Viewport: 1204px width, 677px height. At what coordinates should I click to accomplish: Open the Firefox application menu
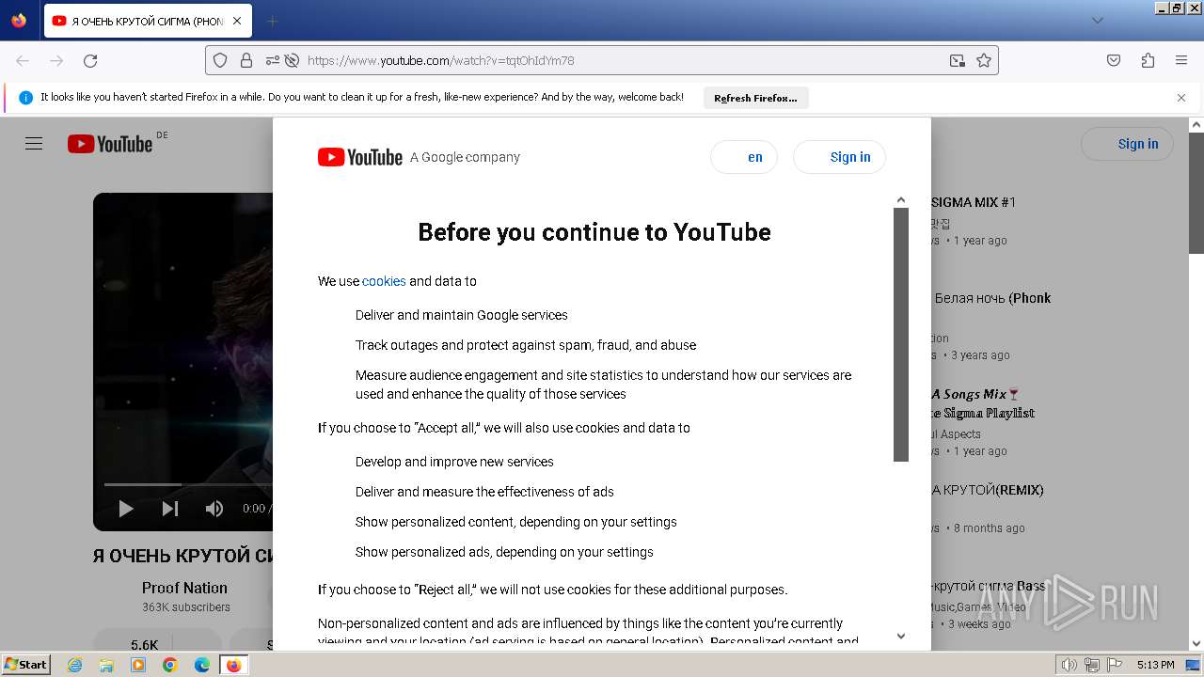pos(1181,60)
